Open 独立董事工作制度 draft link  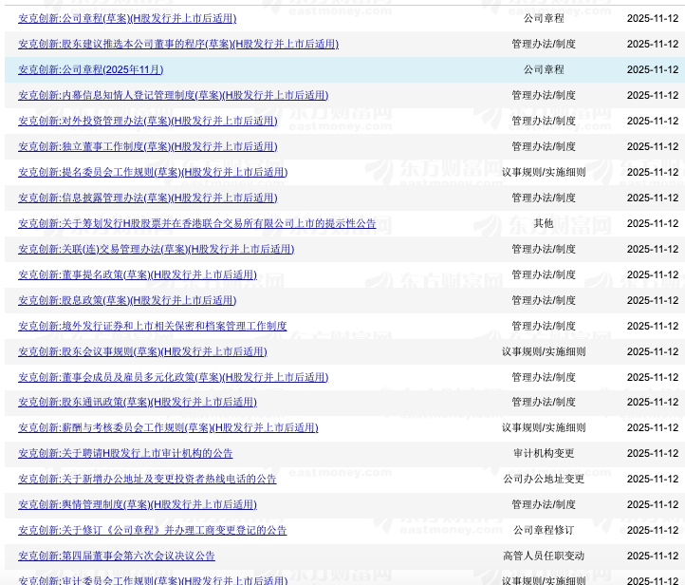click(147, 146)
